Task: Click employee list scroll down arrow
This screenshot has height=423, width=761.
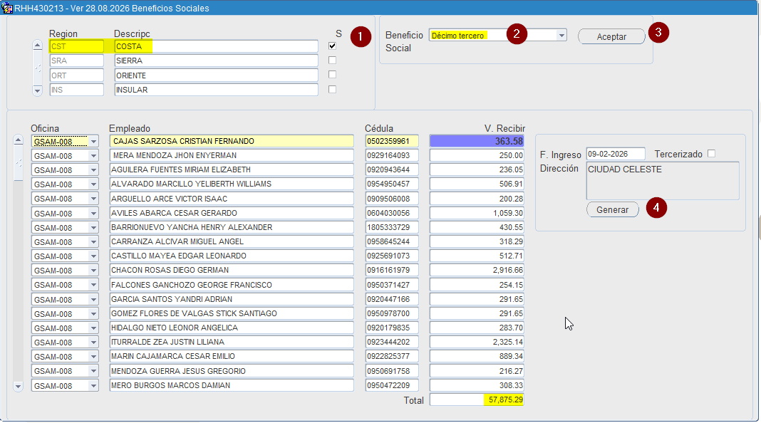Action: tap(18, 387)
